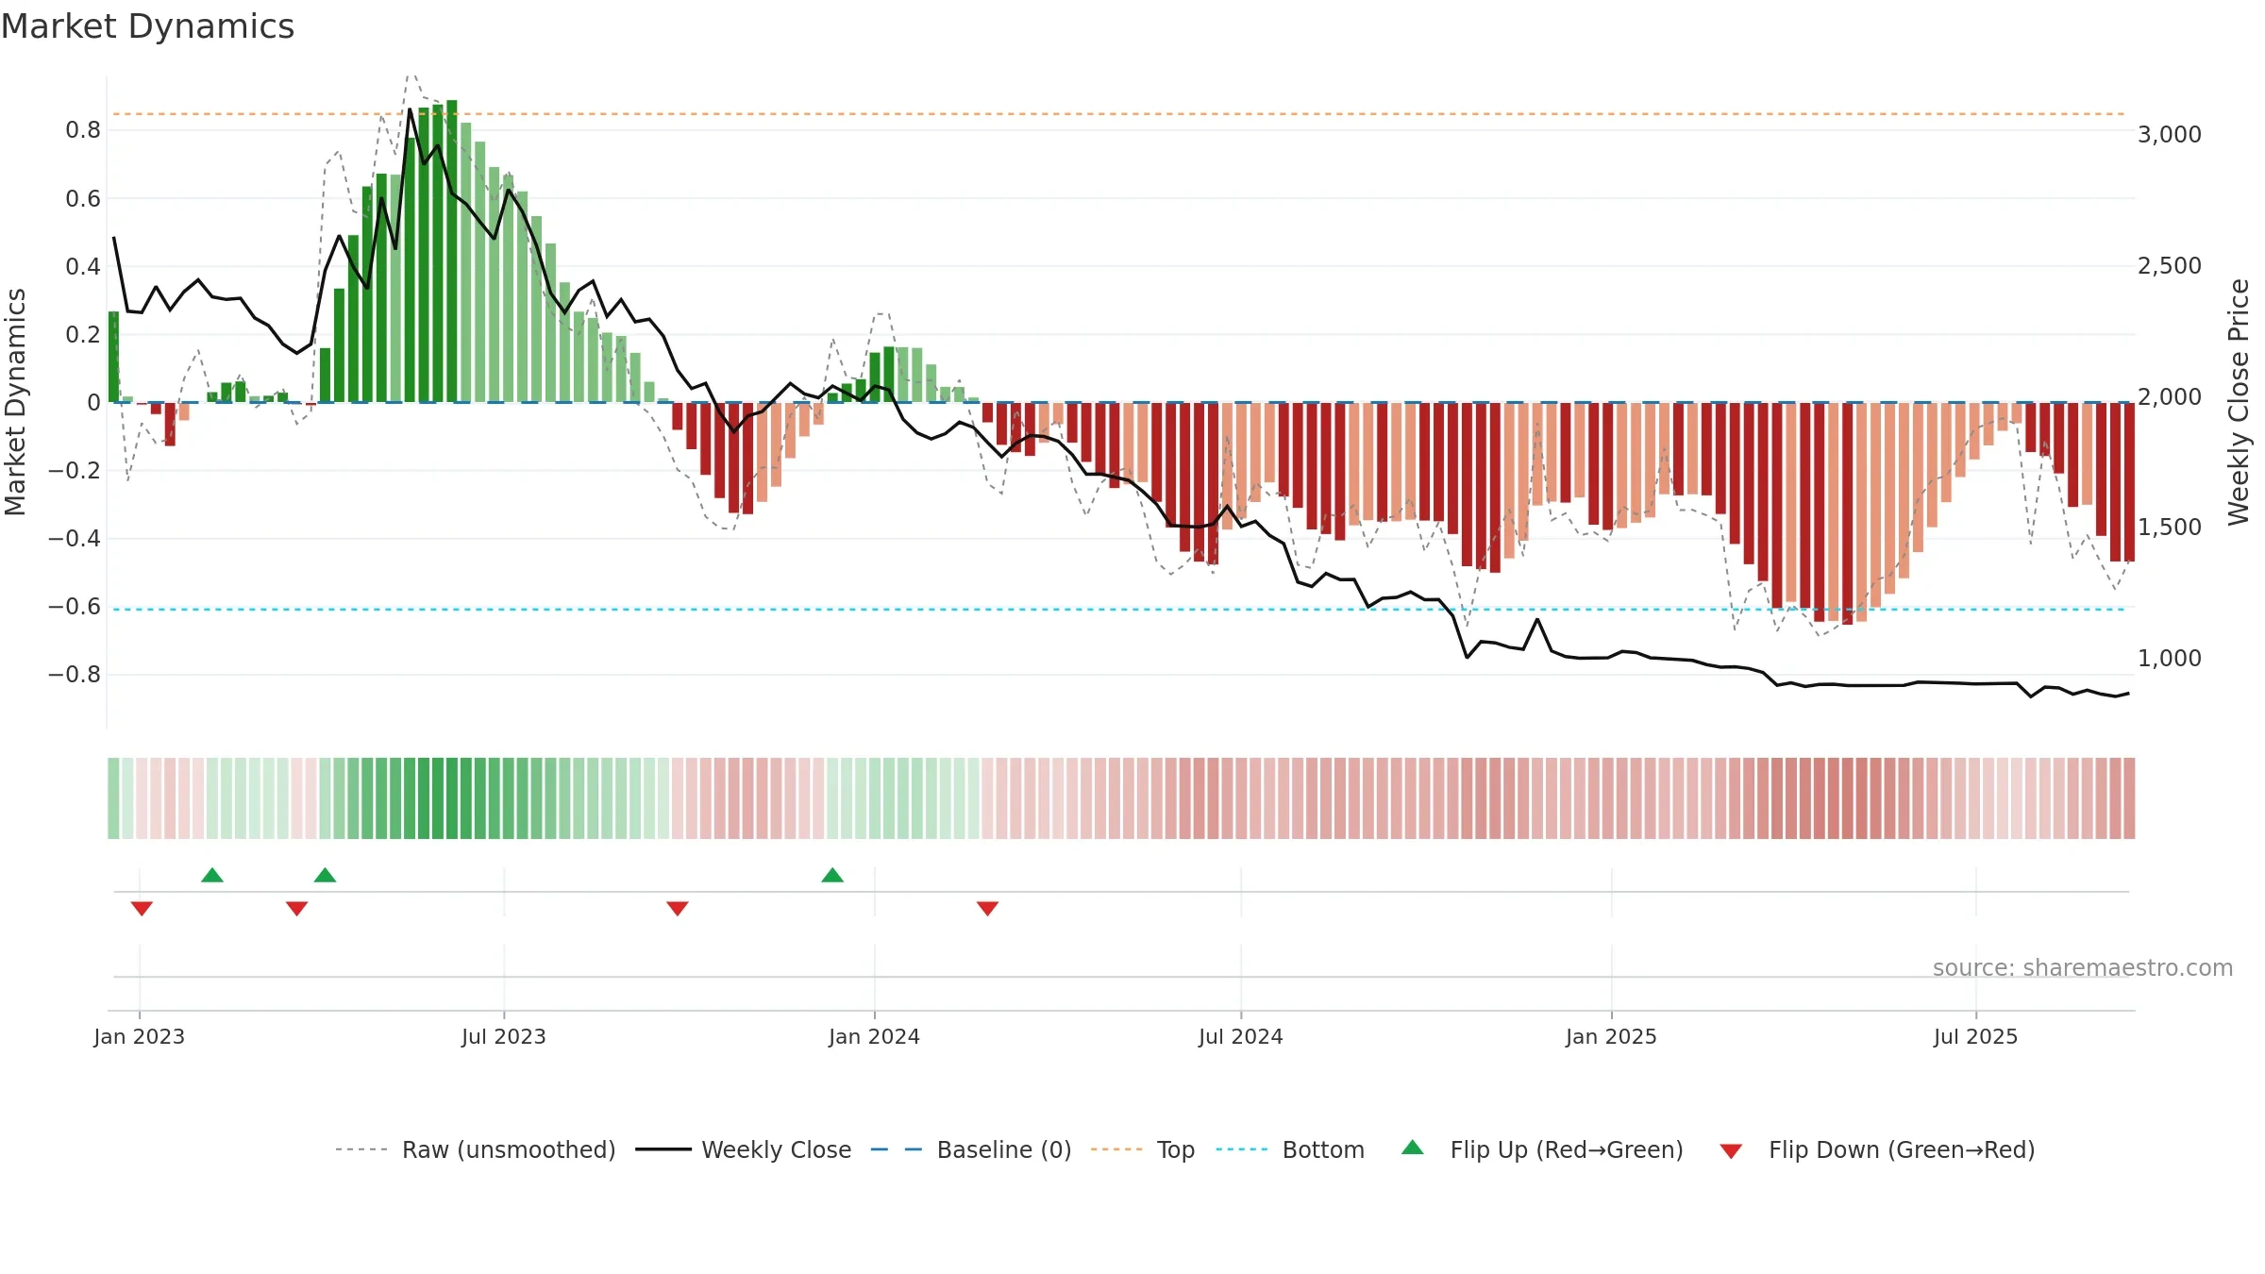Click the Jul 2023 x-axis label
This screenshot has height=1274, width=2265.
[x=504, y=1036]
